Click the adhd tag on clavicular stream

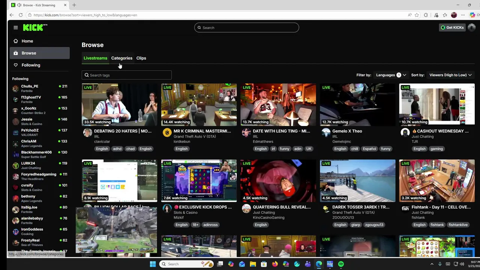click(117, 149)
